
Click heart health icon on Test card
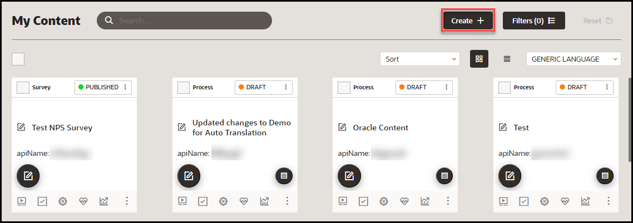565,201
